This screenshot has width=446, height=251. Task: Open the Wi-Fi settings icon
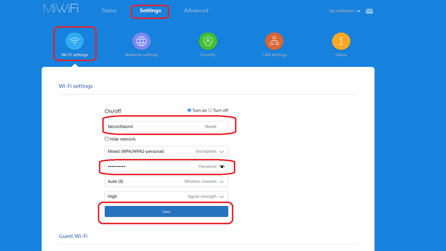coord(74,41)
